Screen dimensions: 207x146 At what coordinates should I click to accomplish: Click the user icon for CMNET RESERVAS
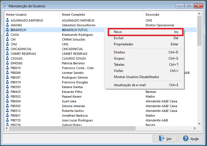tap(8, 54)
